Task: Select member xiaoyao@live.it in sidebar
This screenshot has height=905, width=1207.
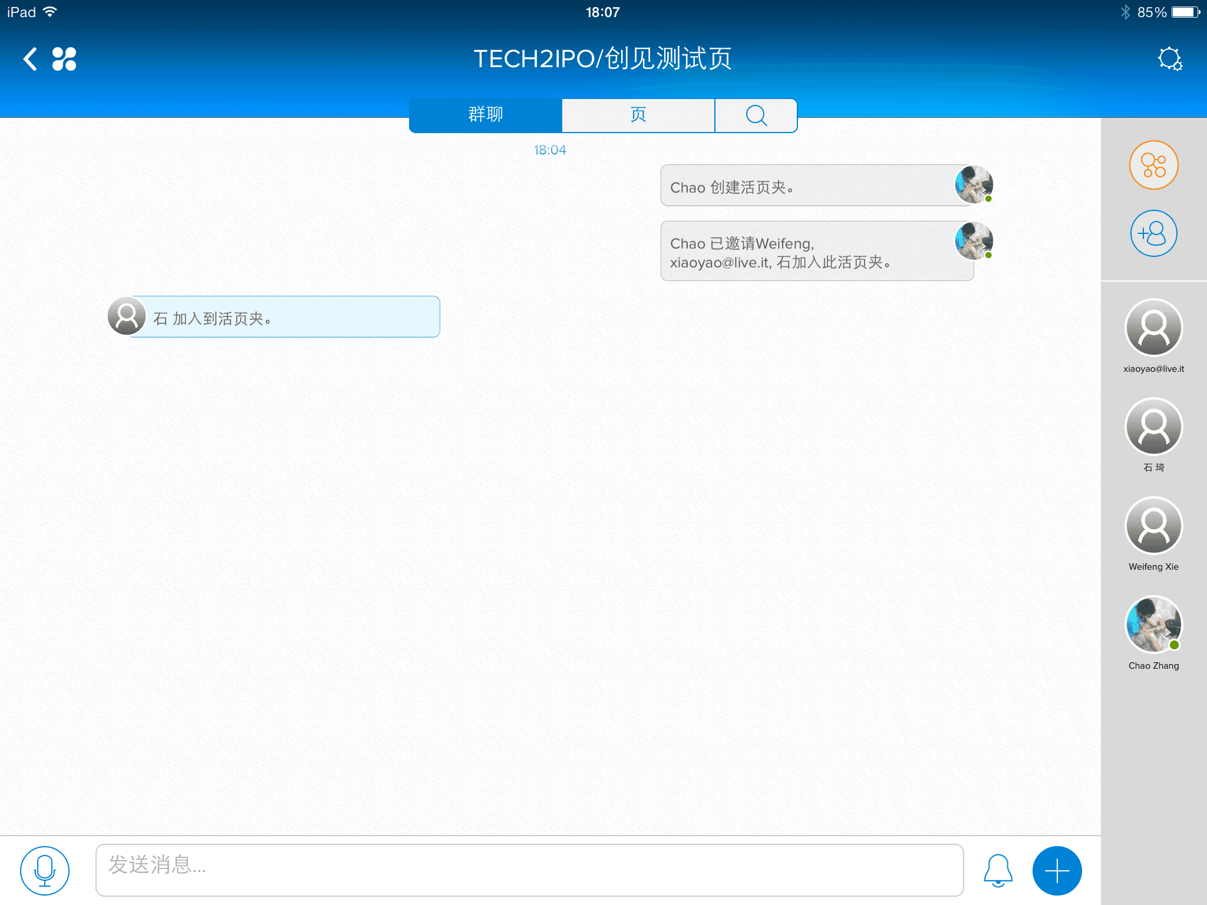Action: click(1153, 328)
